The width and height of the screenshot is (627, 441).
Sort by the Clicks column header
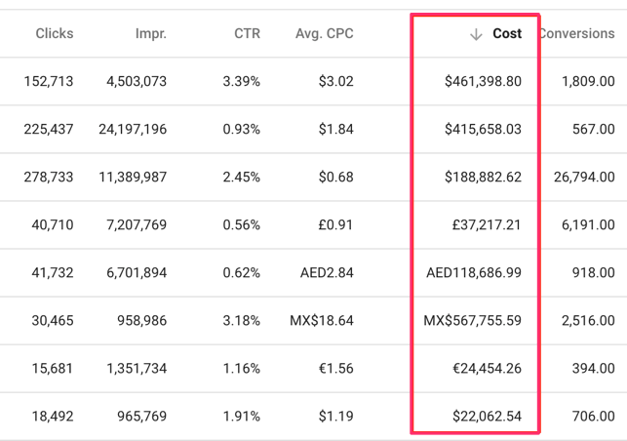54,34
